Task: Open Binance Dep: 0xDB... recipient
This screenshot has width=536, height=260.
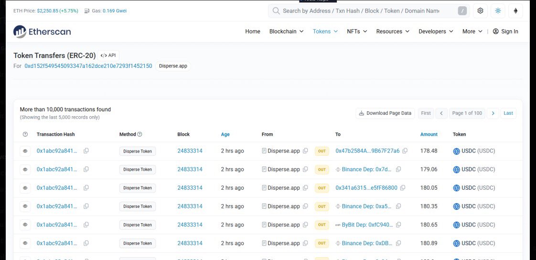Action: click(367, 243)
